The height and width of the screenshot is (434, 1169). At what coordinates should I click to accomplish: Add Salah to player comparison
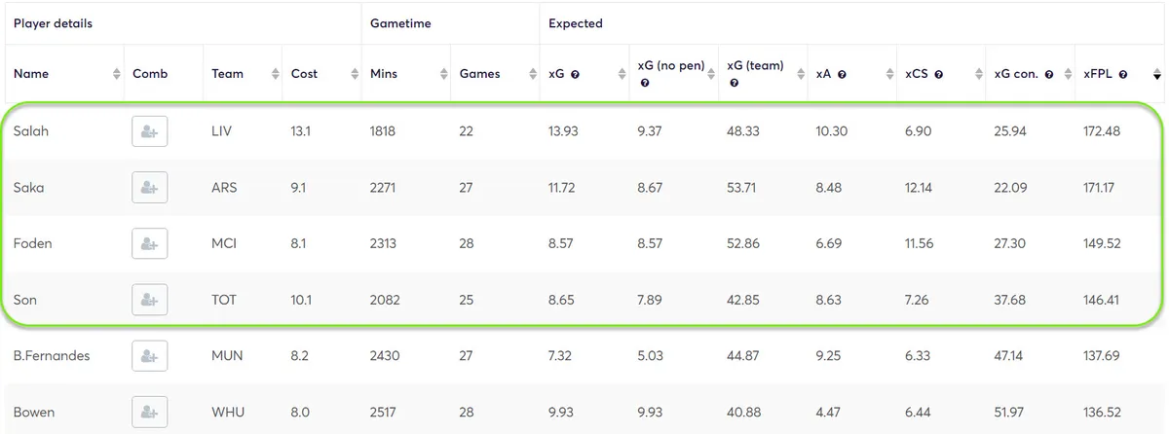[x=149, y=131]
